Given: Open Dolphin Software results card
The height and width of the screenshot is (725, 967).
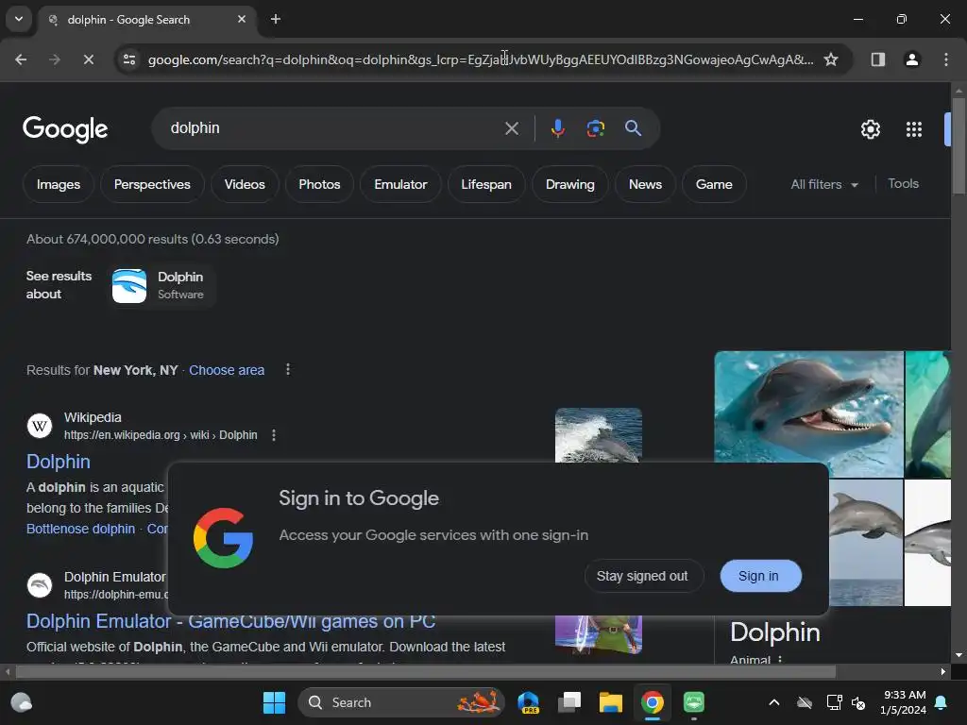Looking at the screenshot, I should (161, 285).
